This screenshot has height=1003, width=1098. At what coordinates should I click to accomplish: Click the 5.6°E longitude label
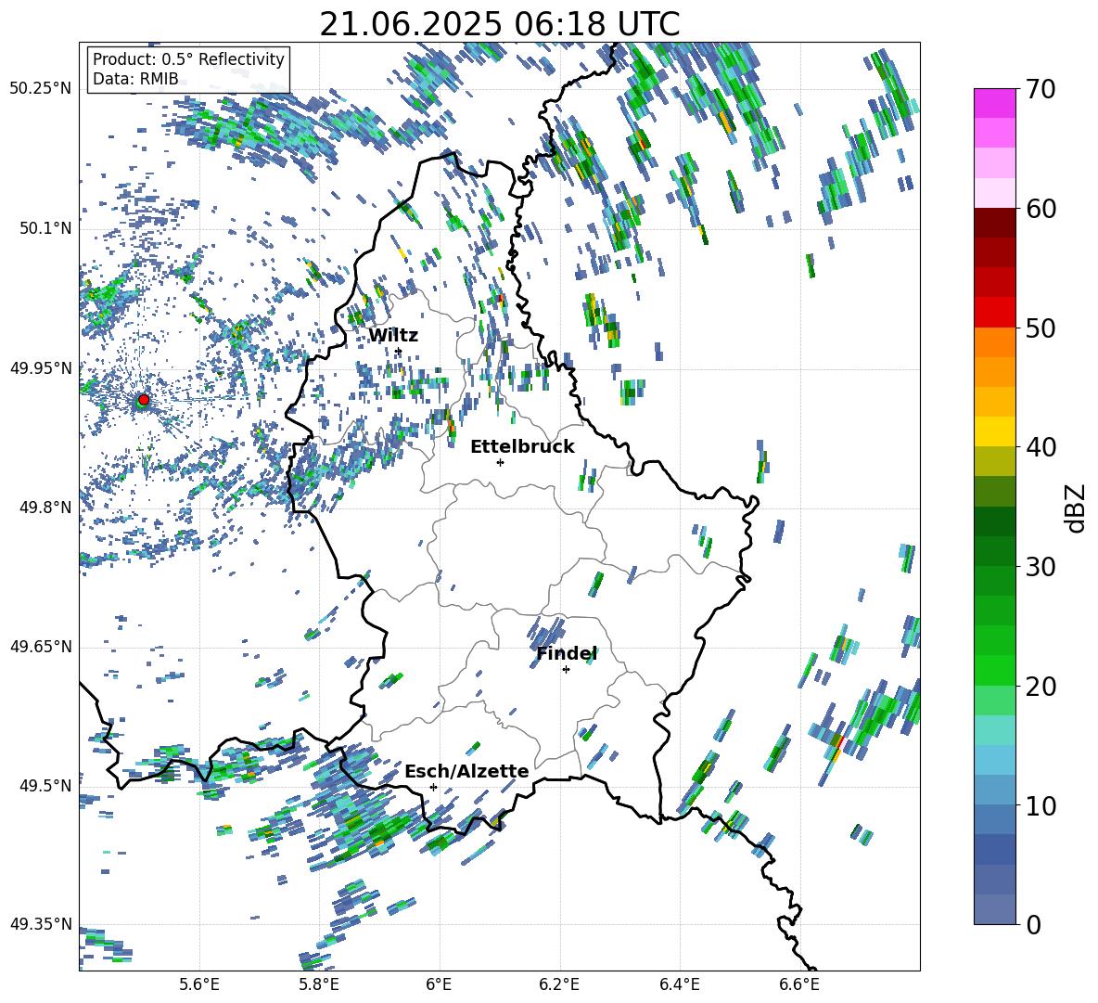pyautogui.click(x=199, y=984)
